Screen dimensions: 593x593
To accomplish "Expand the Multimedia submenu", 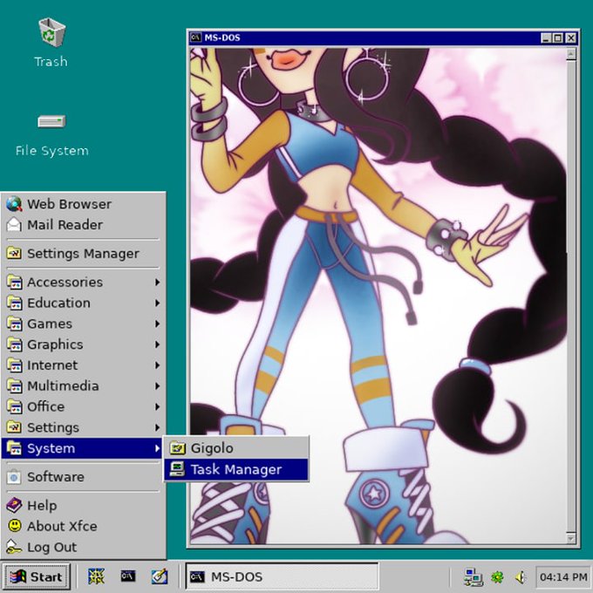I will coord(82,386).
